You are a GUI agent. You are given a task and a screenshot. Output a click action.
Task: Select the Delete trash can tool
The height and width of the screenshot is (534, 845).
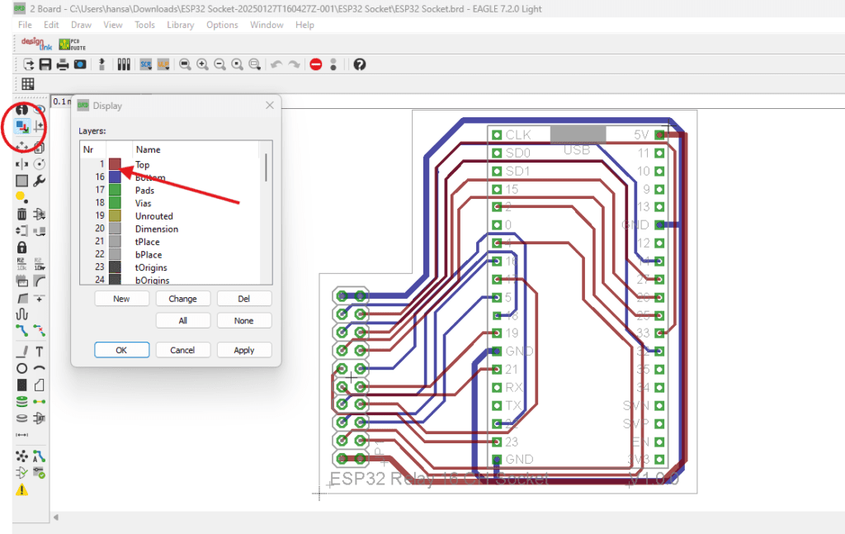[x=21, y=214]
